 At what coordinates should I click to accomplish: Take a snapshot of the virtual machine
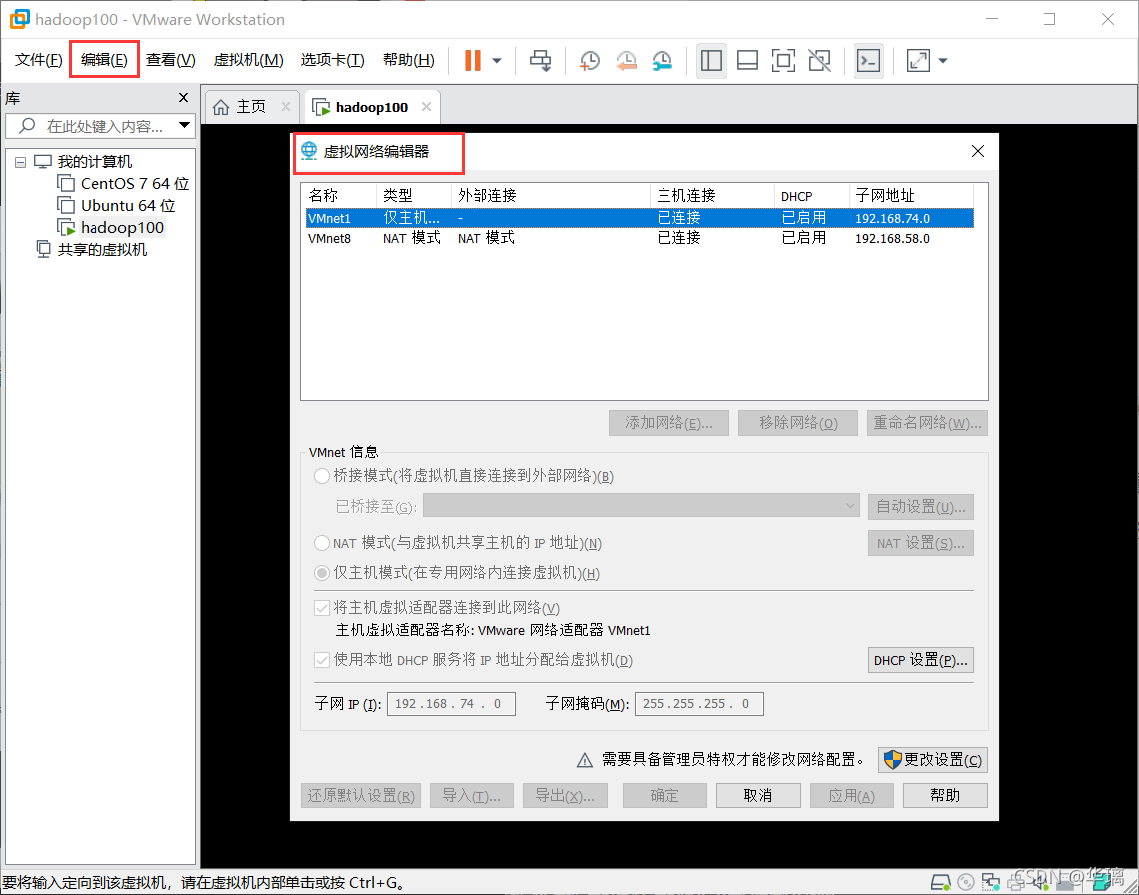click(x=589, y=60)
